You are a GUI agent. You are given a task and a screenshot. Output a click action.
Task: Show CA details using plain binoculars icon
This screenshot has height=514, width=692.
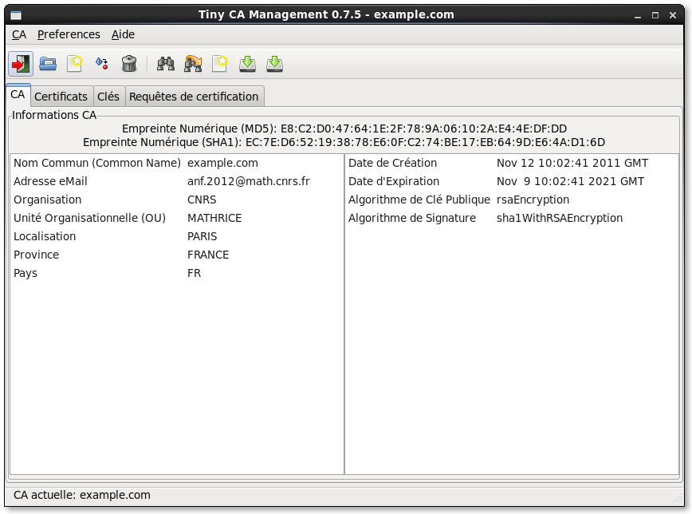(166, 64)
